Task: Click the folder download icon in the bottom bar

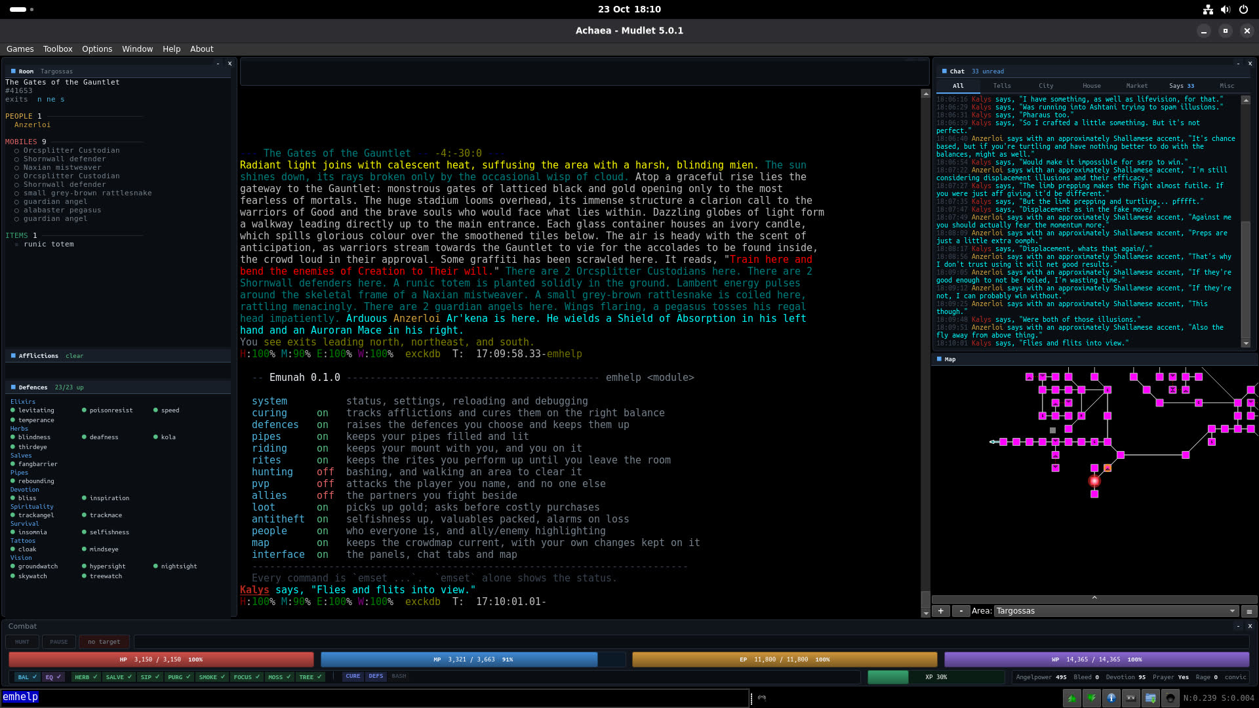Action: (x=1151, y=698)
